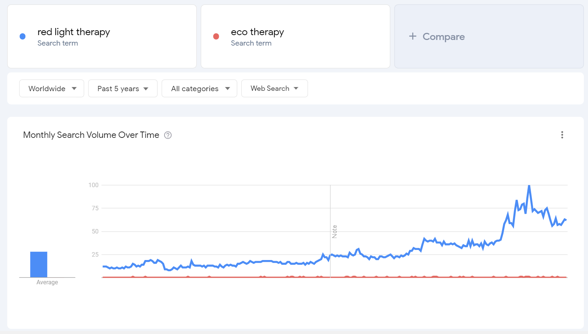Click the peak of the blue trend line

click(529, 186)
